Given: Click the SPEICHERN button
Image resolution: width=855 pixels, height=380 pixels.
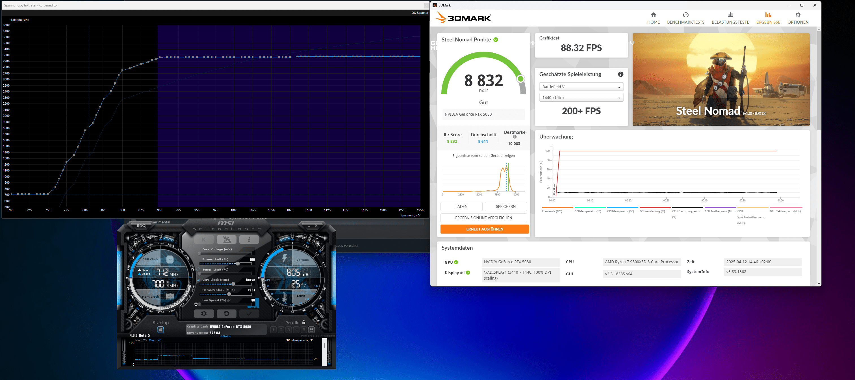Looking at the screenshot, I should (x=505, y=207).
